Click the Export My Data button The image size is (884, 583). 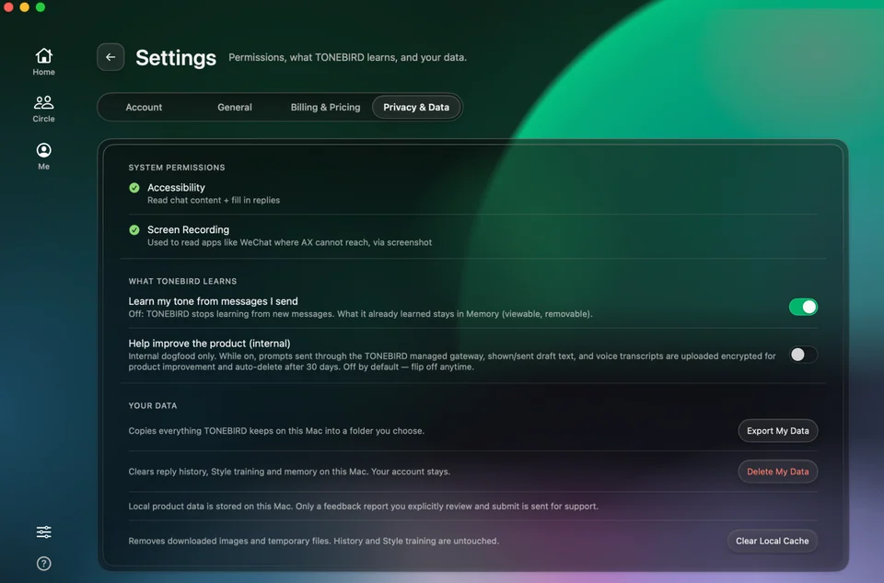[777, 431]
